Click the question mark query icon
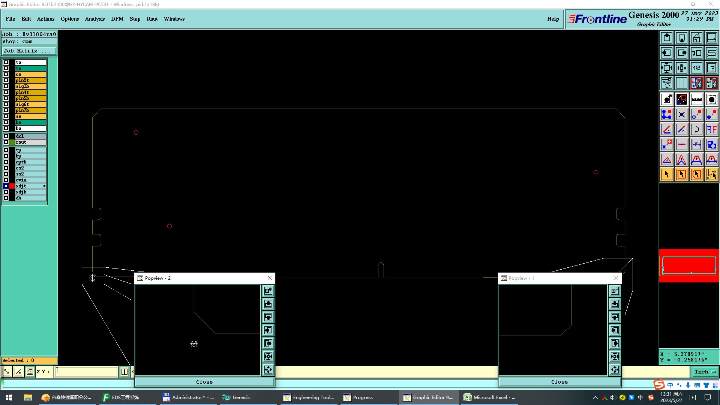The image size is (720, 405). point(711,68)
